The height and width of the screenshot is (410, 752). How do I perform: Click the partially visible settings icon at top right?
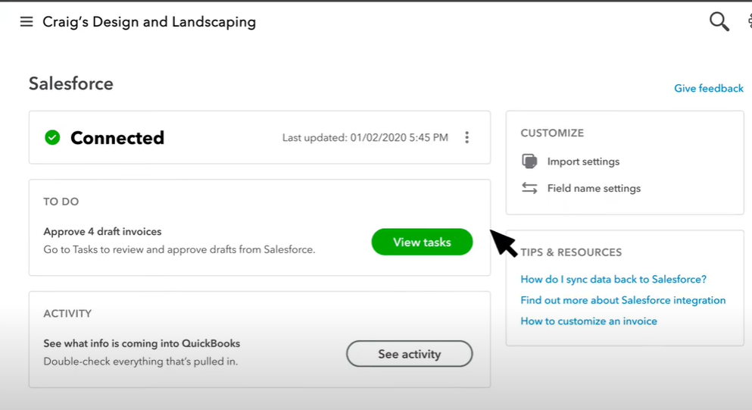coord(749,22)
